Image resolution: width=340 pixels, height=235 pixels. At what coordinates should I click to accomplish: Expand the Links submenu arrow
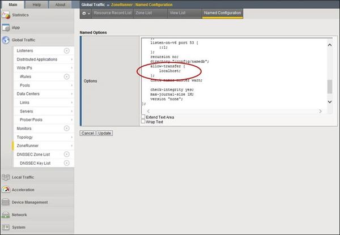71,102
